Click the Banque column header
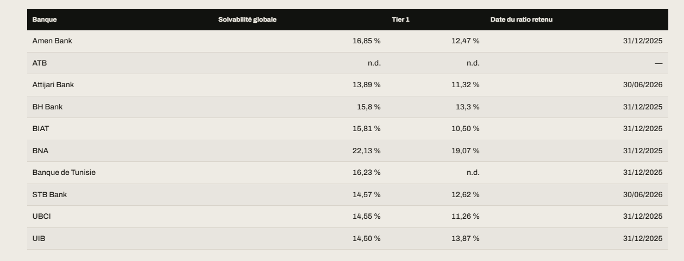The width and height of the screenshot is (684, 261). click(45, 19)
